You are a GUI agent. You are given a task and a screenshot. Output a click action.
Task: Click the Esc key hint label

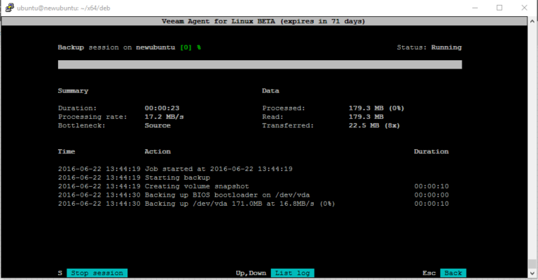tap(429, 273)
